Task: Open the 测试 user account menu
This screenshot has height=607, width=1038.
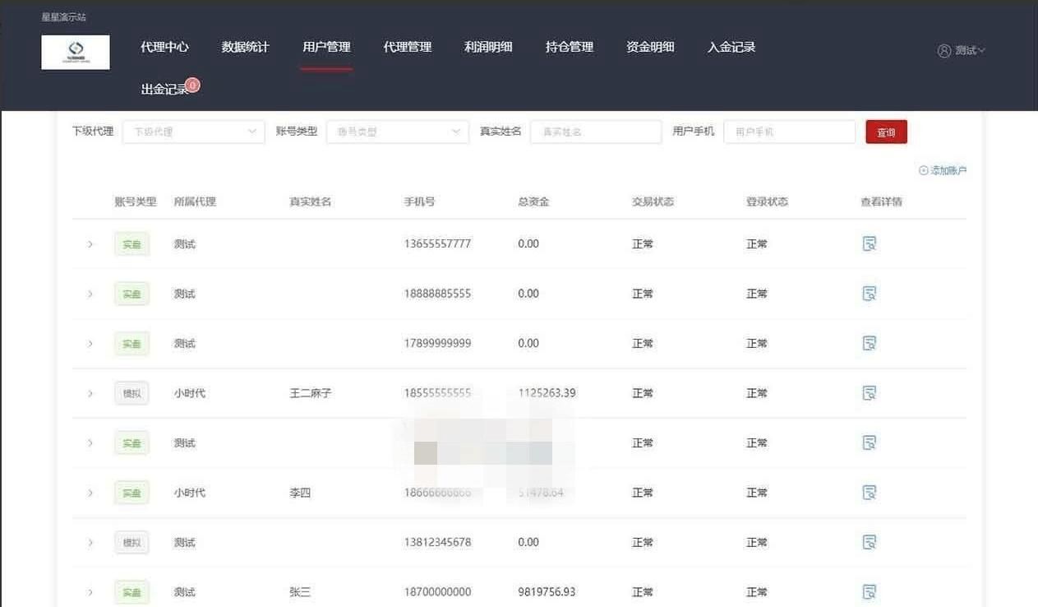Action: (x=961, y=51)
